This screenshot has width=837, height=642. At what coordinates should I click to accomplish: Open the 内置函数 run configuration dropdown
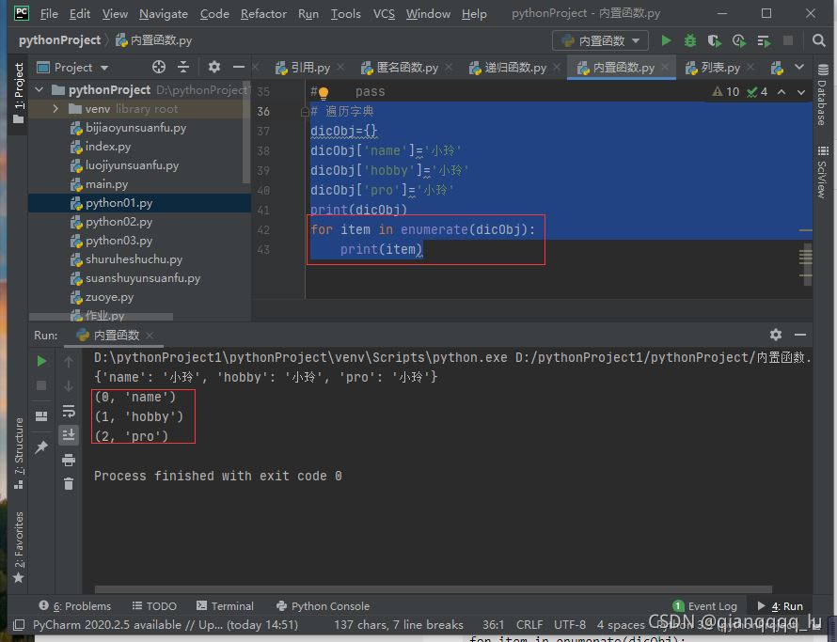(601, 40)
